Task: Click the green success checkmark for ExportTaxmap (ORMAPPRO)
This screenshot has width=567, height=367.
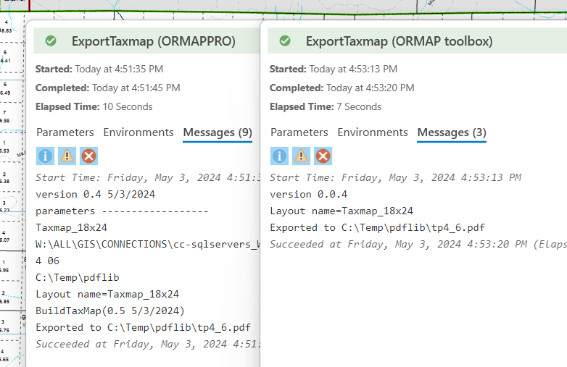Action: (51, 41)
